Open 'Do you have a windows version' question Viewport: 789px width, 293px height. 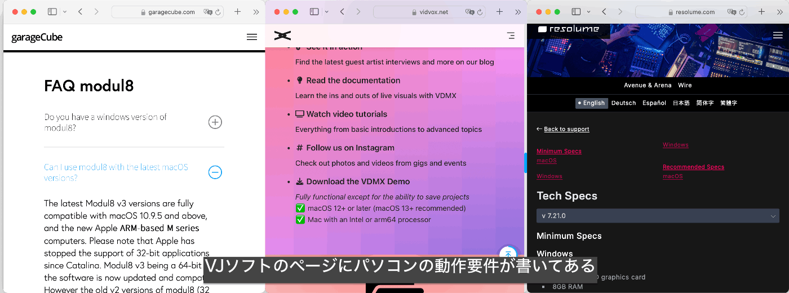pyautogui.click(x=106, y=122)
